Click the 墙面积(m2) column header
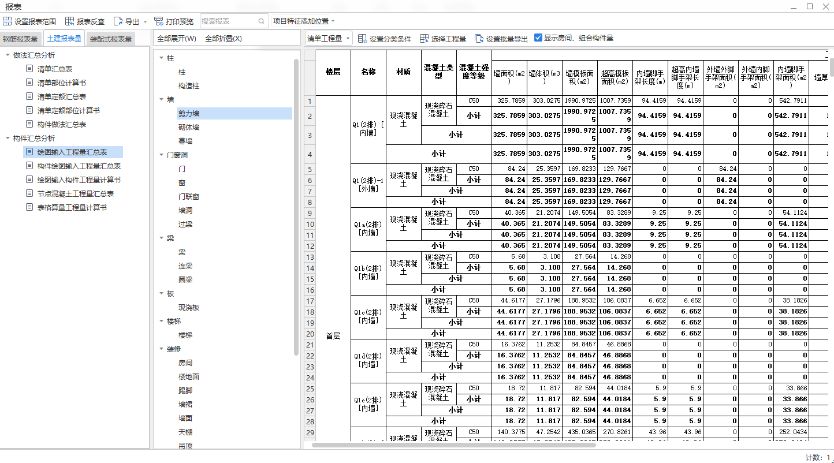Screen dimensions: 834x463 pyautogui.click(x=509, y=77)
